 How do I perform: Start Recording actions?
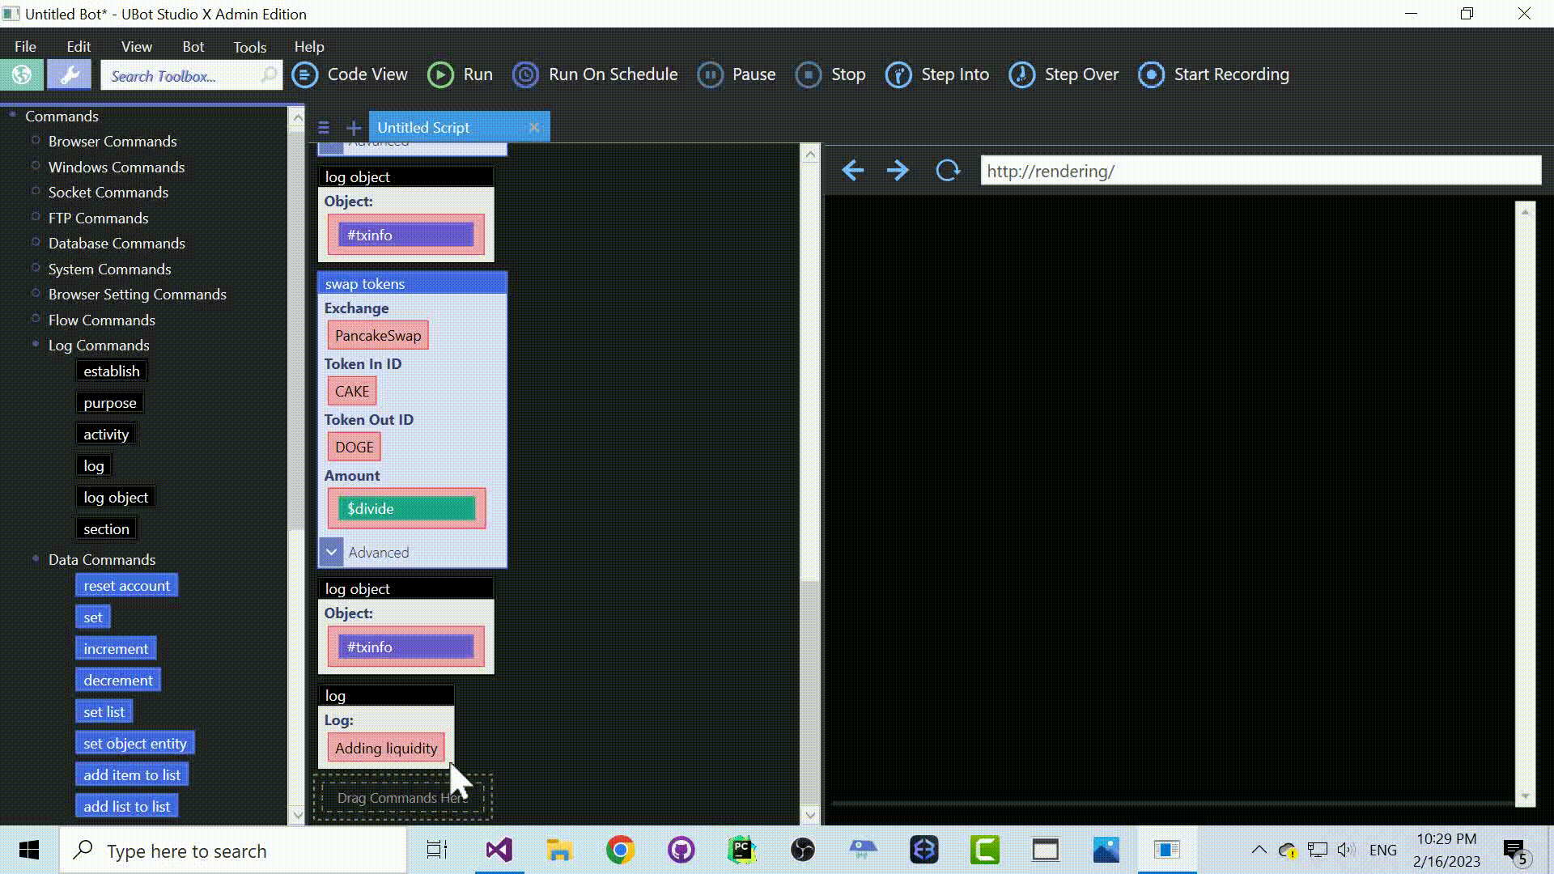(1213, 74)
